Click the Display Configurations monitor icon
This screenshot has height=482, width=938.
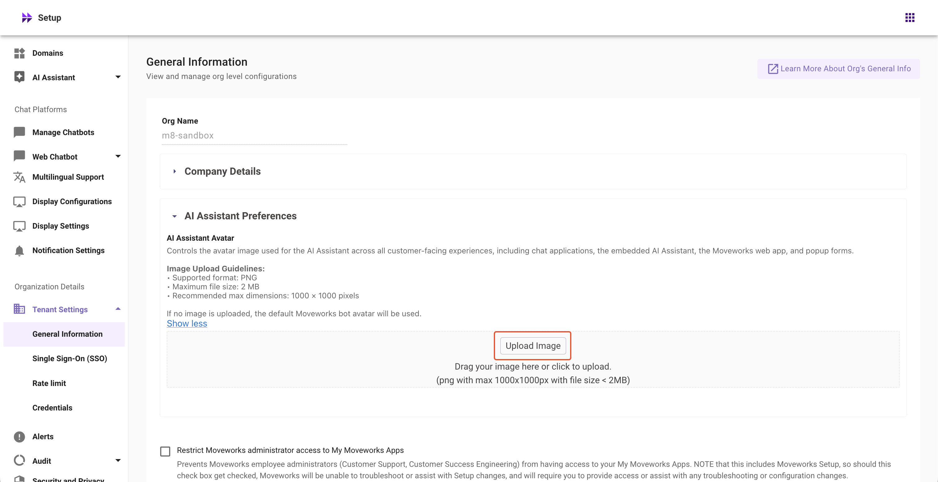tap(19, 202)
